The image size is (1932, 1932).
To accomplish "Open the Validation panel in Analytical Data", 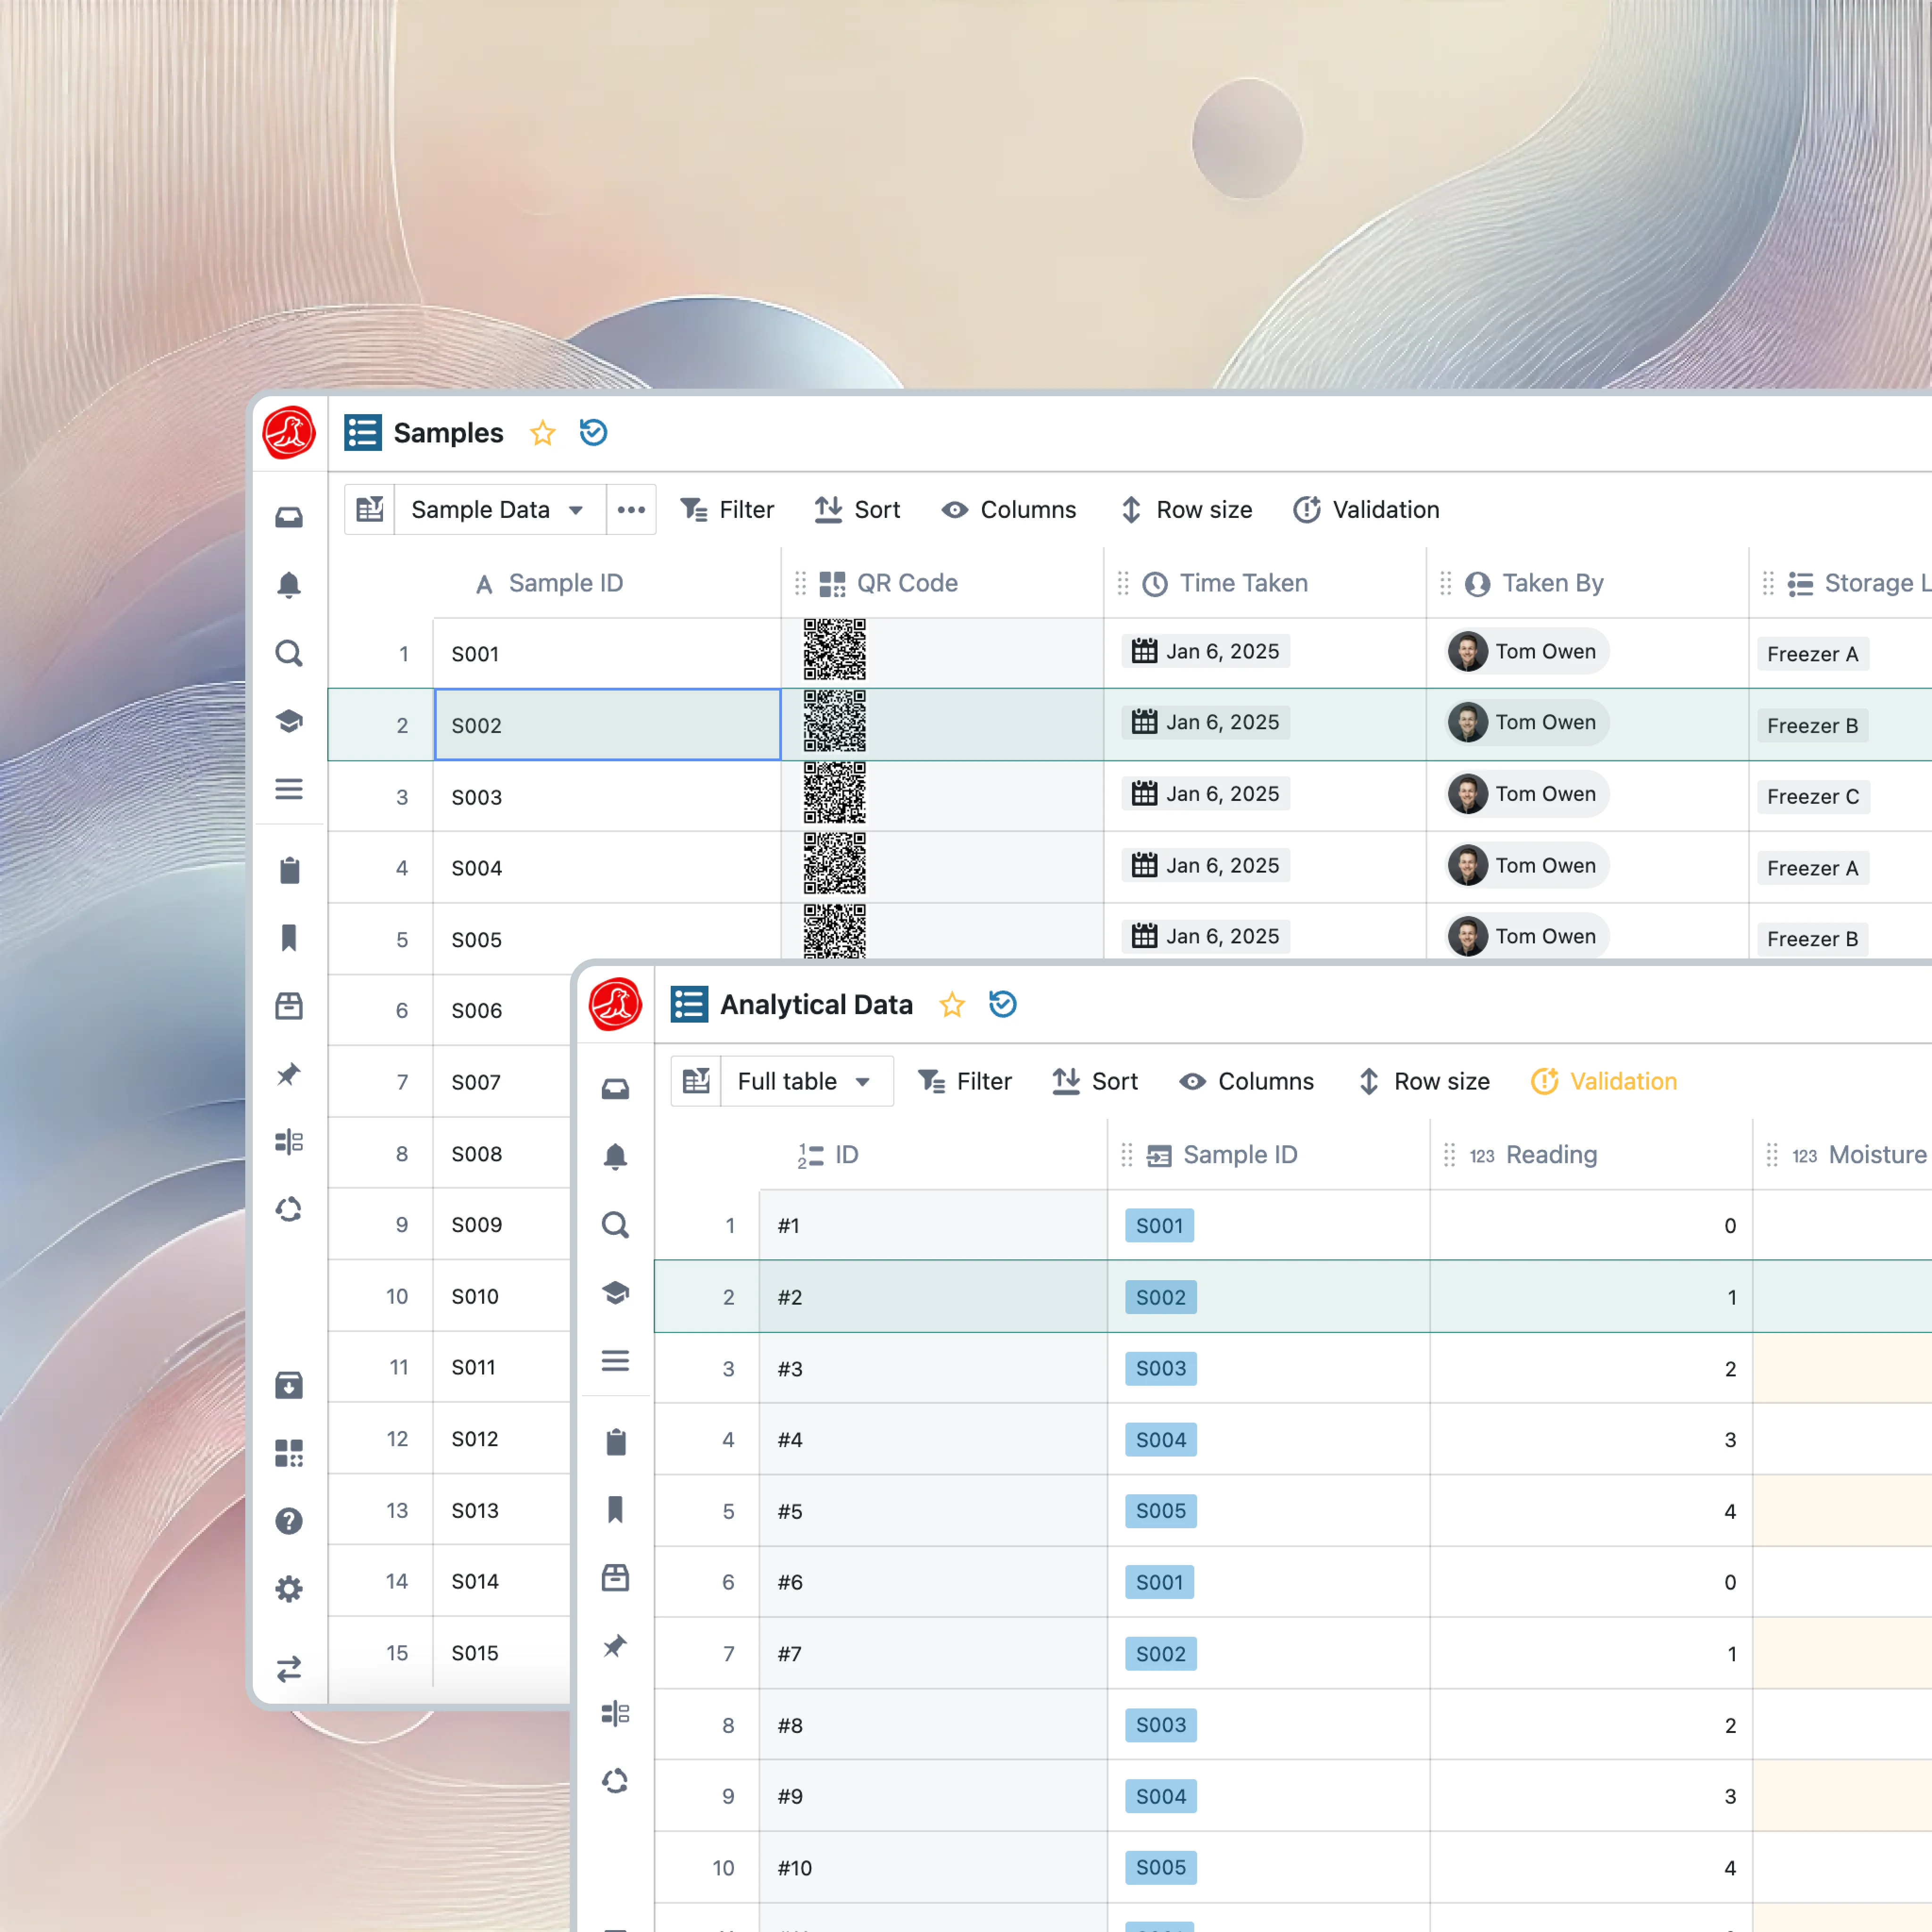I will point(1604,1081).
